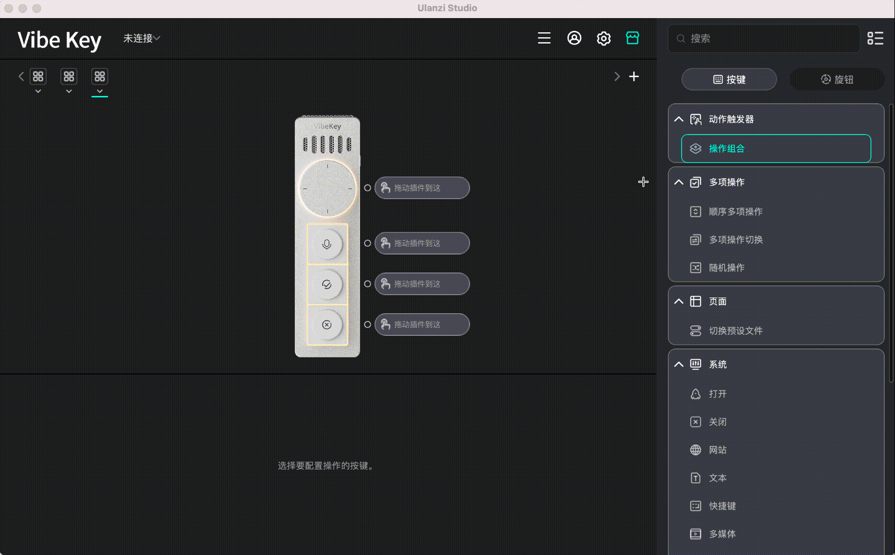Image resolution: width=895 pixels, height=555 pixels.
Task: Open the green plugin store icon
Action: [633, 38]
